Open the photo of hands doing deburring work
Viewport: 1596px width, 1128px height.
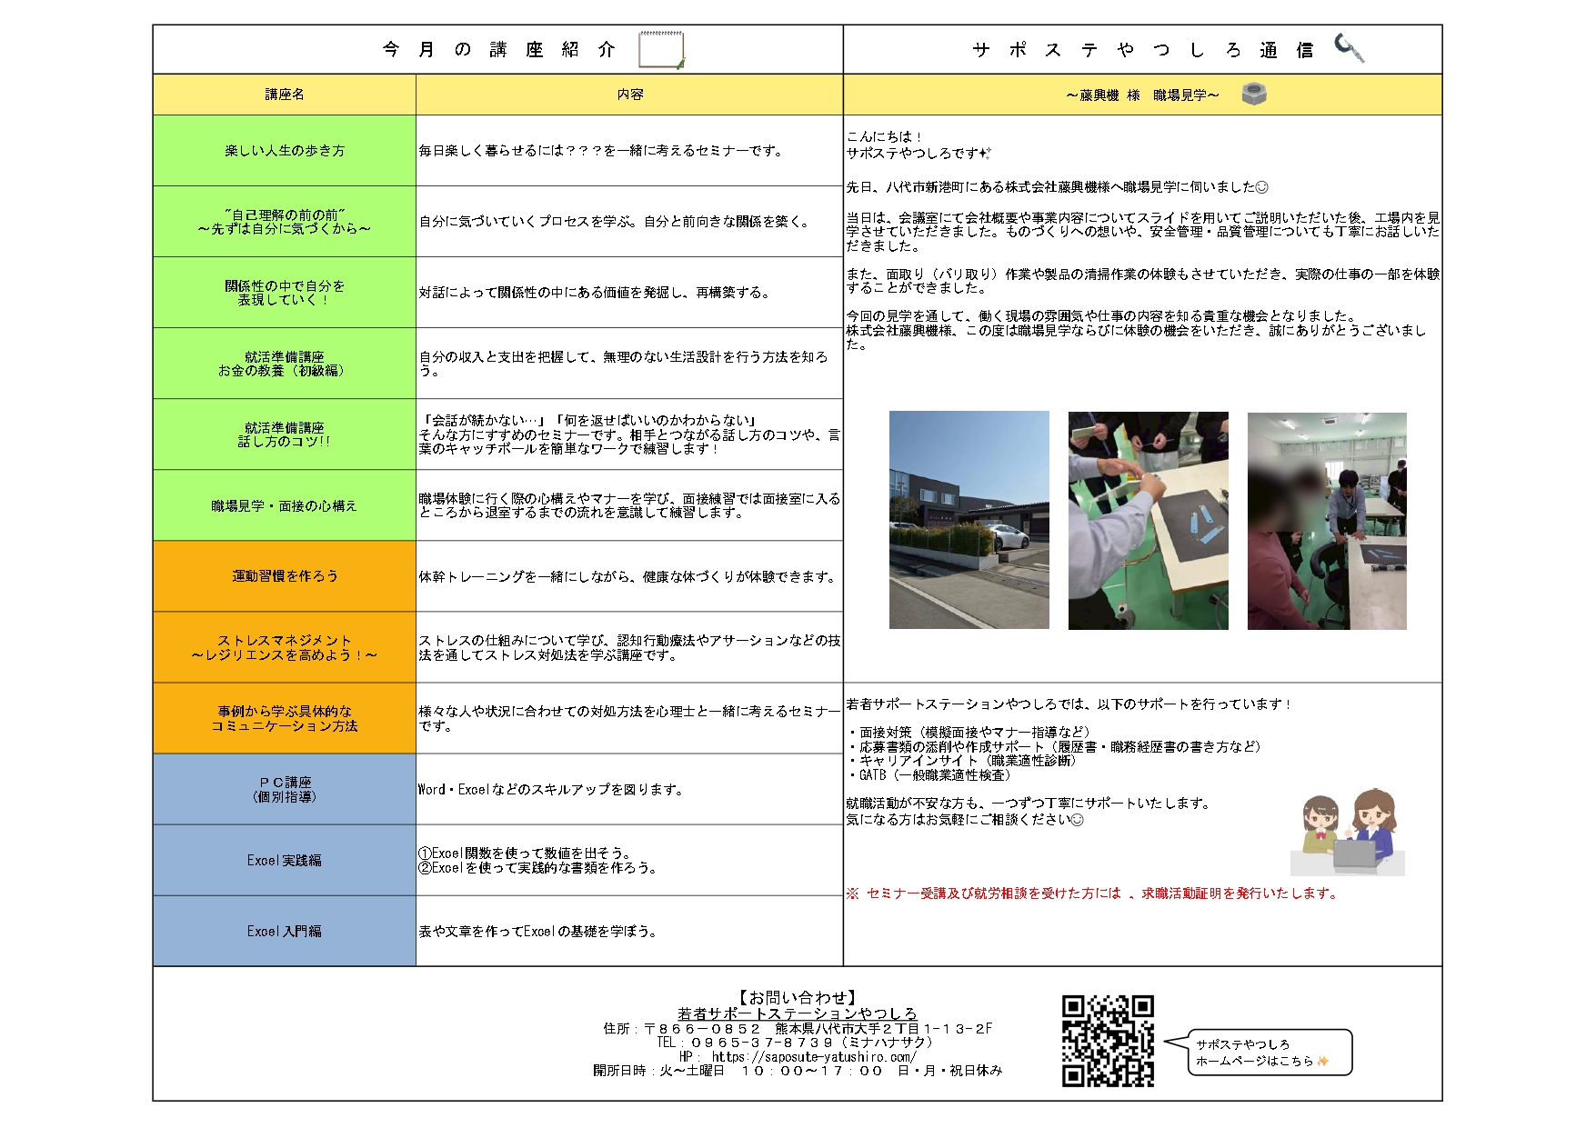1148,520
